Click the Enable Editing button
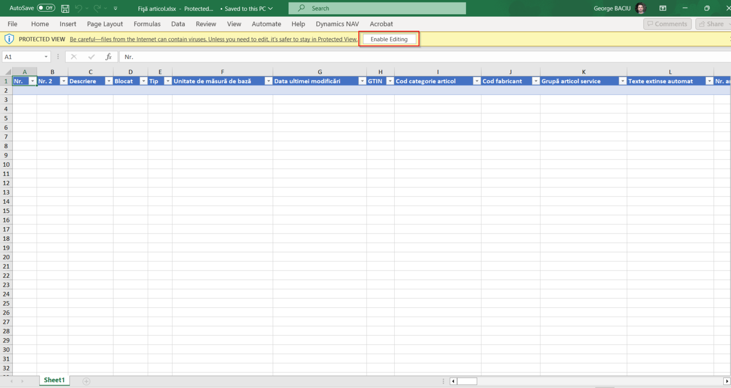Screen dimensions: 731x388 (389, 39)
